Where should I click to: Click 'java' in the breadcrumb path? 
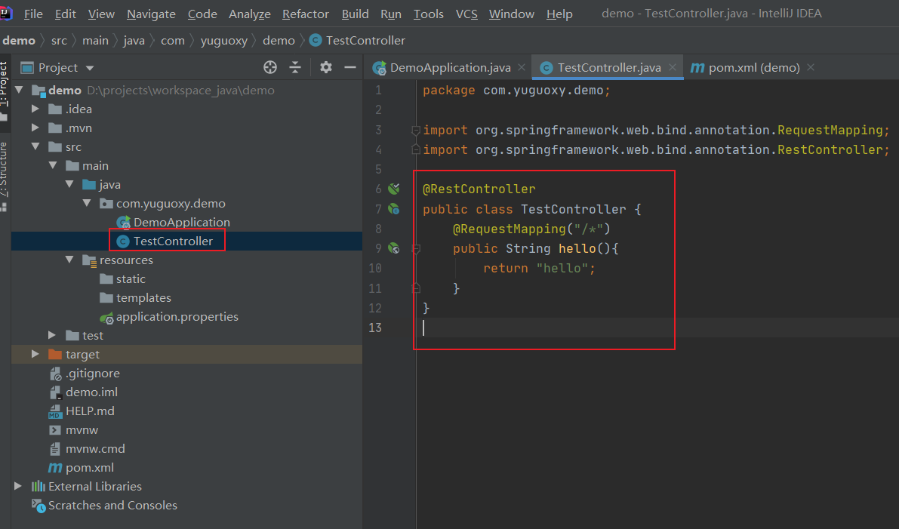[134, 41]
